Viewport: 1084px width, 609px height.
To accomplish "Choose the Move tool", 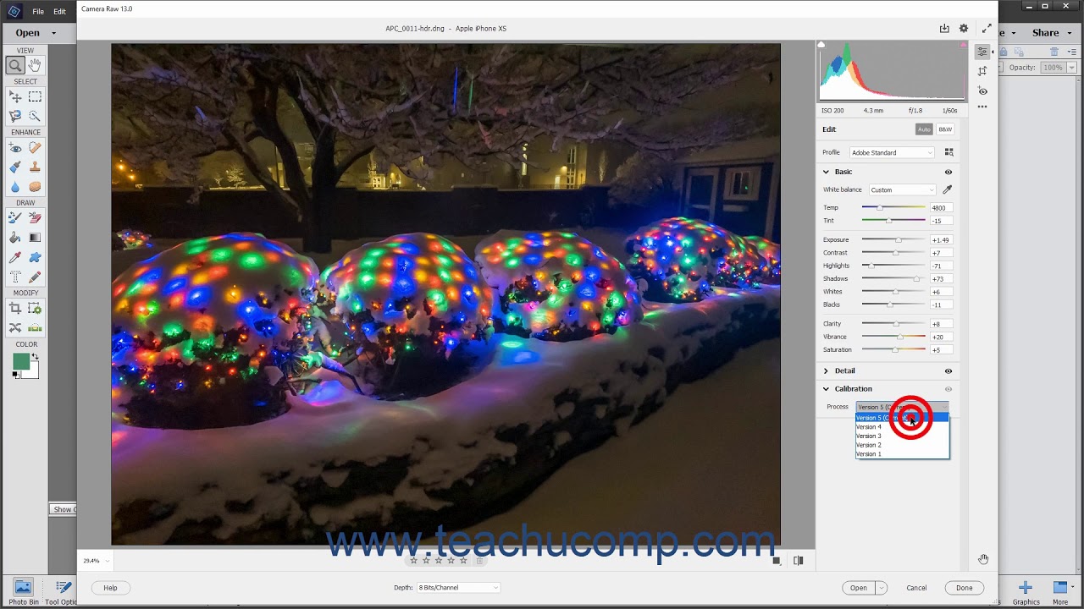I will (15, 97).
